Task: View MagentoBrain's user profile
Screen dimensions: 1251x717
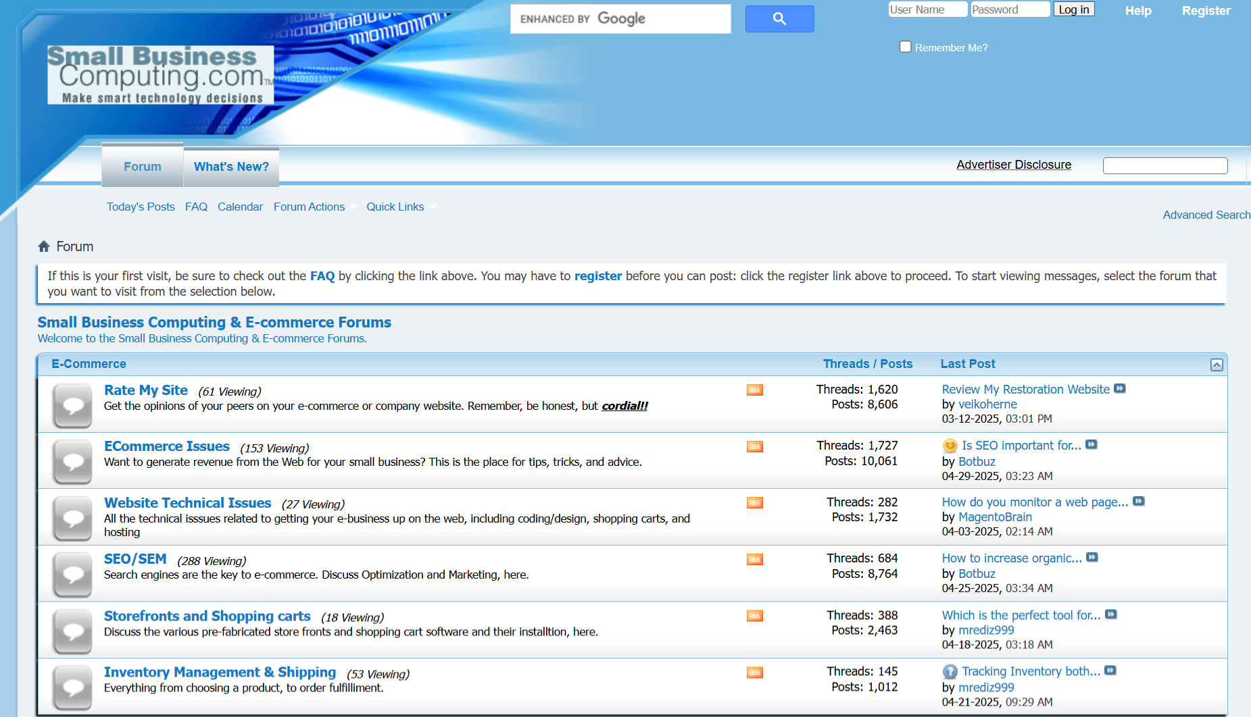Action: pyautogui.click(x=995, y=517)
